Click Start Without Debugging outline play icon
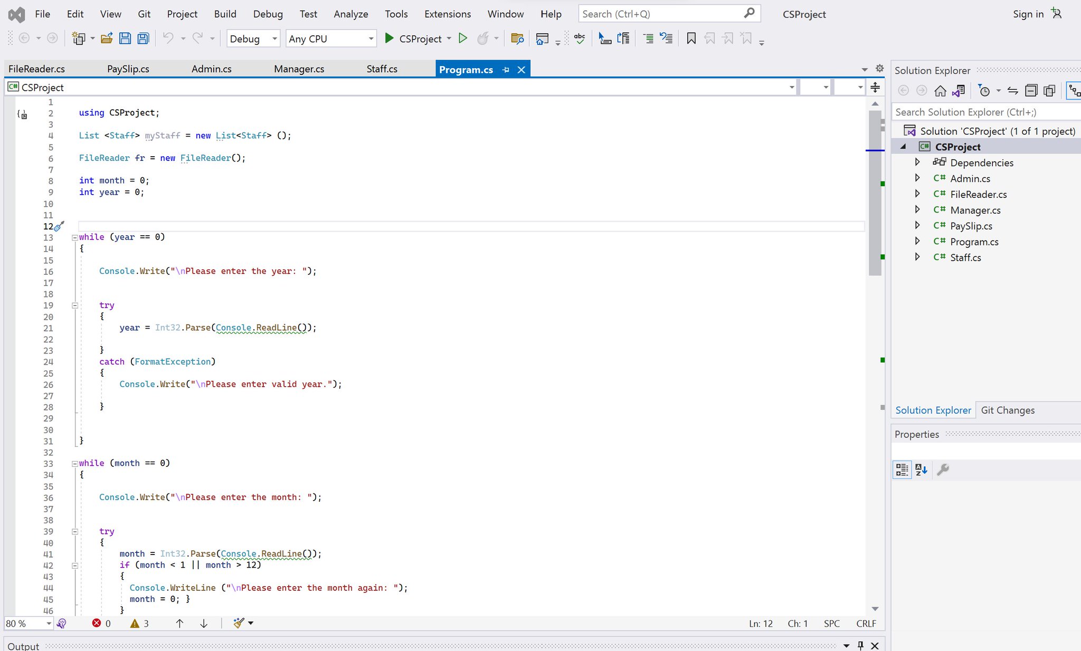1081x651 pixels. [x=463, y=39]
